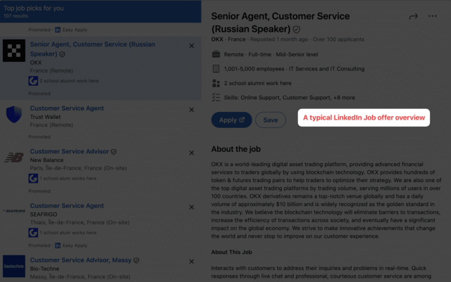Click 'France (Remote)' under Trust Wallet
451x282 pixels.
[51, 125]
